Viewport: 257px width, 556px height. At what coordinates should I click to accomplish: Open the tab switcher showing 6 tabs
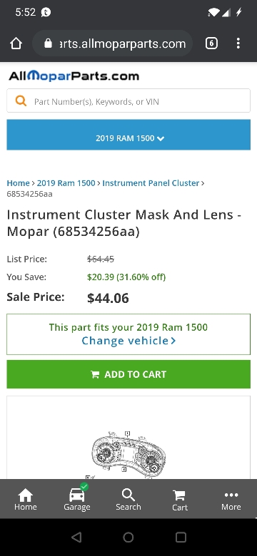tap(211, 43)
